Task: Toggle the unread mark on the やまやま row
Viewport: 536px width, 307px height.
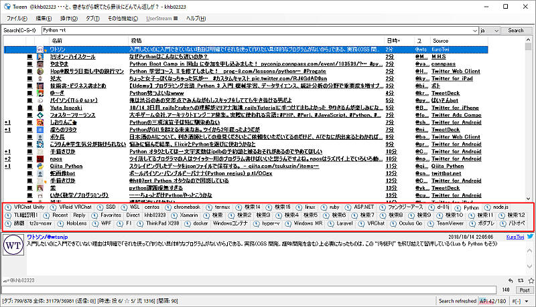Action: tap(30, 64)
